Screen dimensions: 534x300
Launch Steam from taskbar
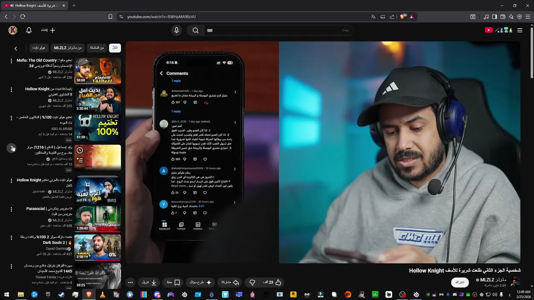pyautogui.click(x=61, y=295)
